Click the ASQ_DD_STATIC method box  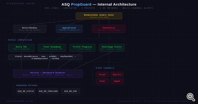click(26, 91)
